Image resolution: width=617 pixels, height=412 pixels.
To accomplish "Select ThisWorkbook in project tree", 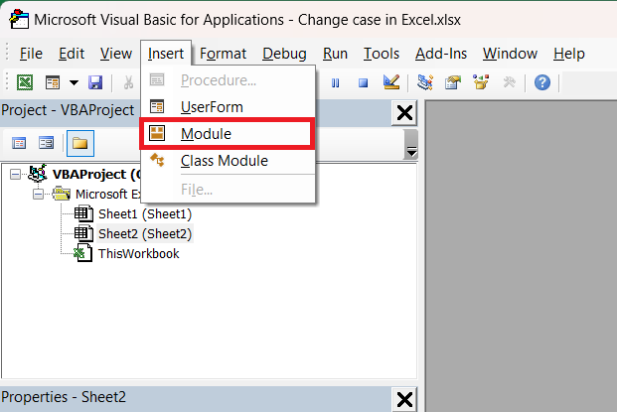I will pos(138,253).
